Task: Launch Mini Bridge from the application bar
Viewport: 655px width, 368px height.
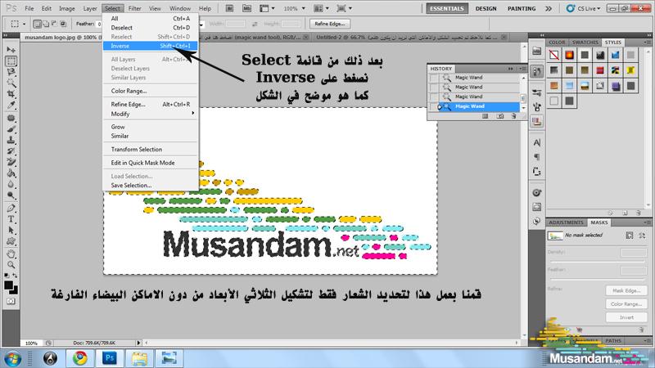Action: point(247,8)
